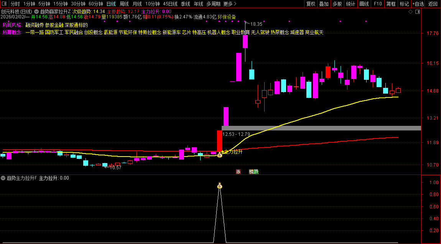Image resolution: width=441 pixels, height=244 pixels.
Task: Click the 标记 mark button
Action: click(404, 4)
